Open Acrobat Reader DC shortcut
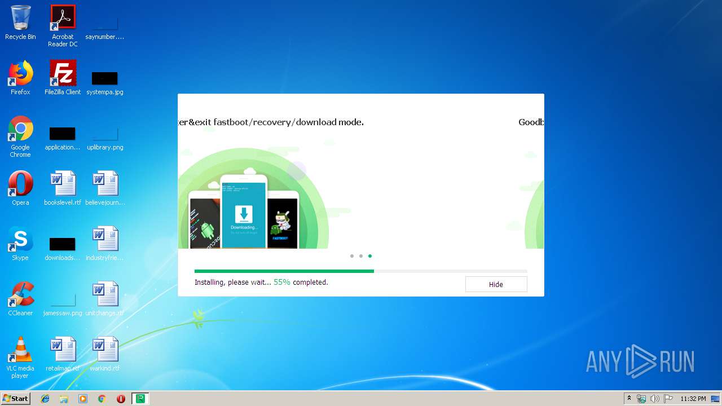This screenshot has height=406, width=722. [63, 26]
